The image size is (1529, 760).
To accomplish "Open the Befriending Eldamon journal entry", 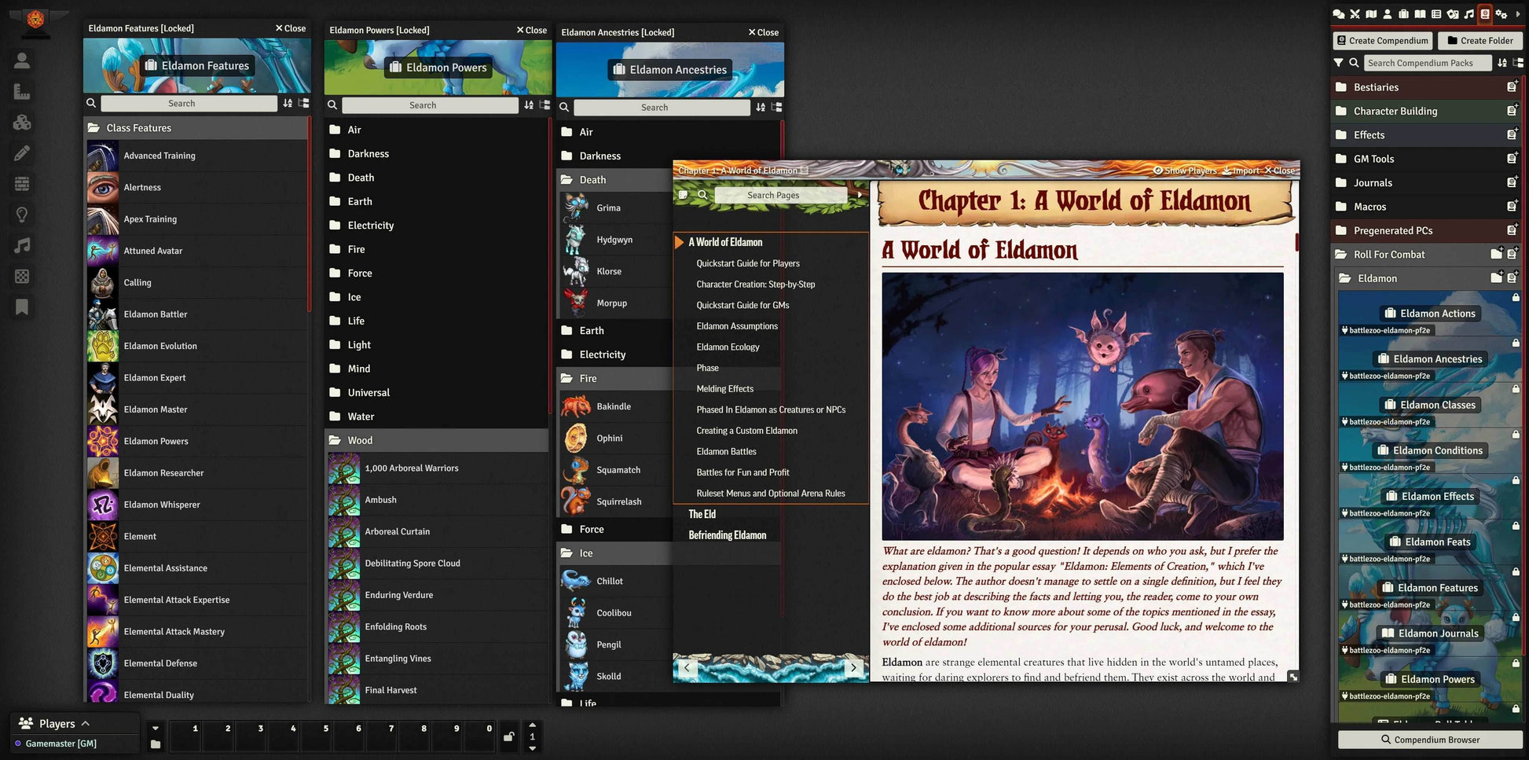I will point(728,535).
